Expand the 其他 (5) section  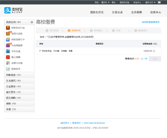[x=19, y=109]
